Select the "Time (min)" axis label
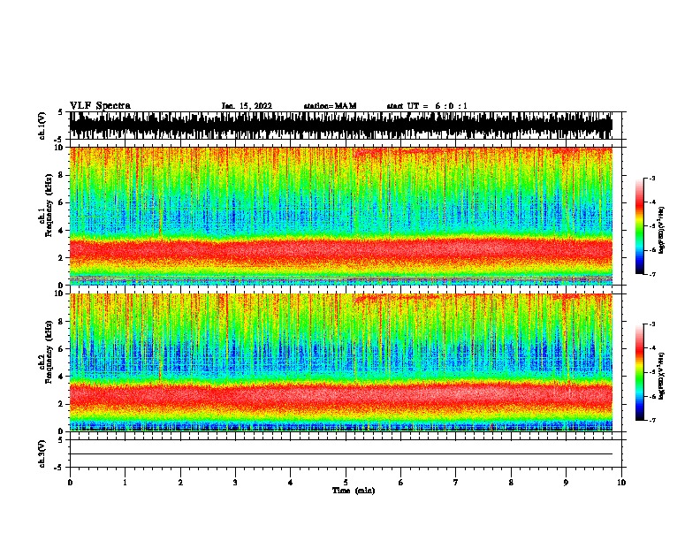Image resolution: width=700 pixels, height=541 pixels. pos(354,491)
